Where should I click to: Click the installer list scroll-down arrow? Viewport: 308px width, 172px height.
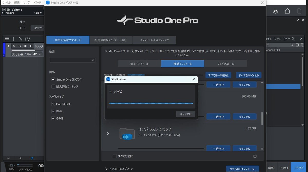pos(262,149)
